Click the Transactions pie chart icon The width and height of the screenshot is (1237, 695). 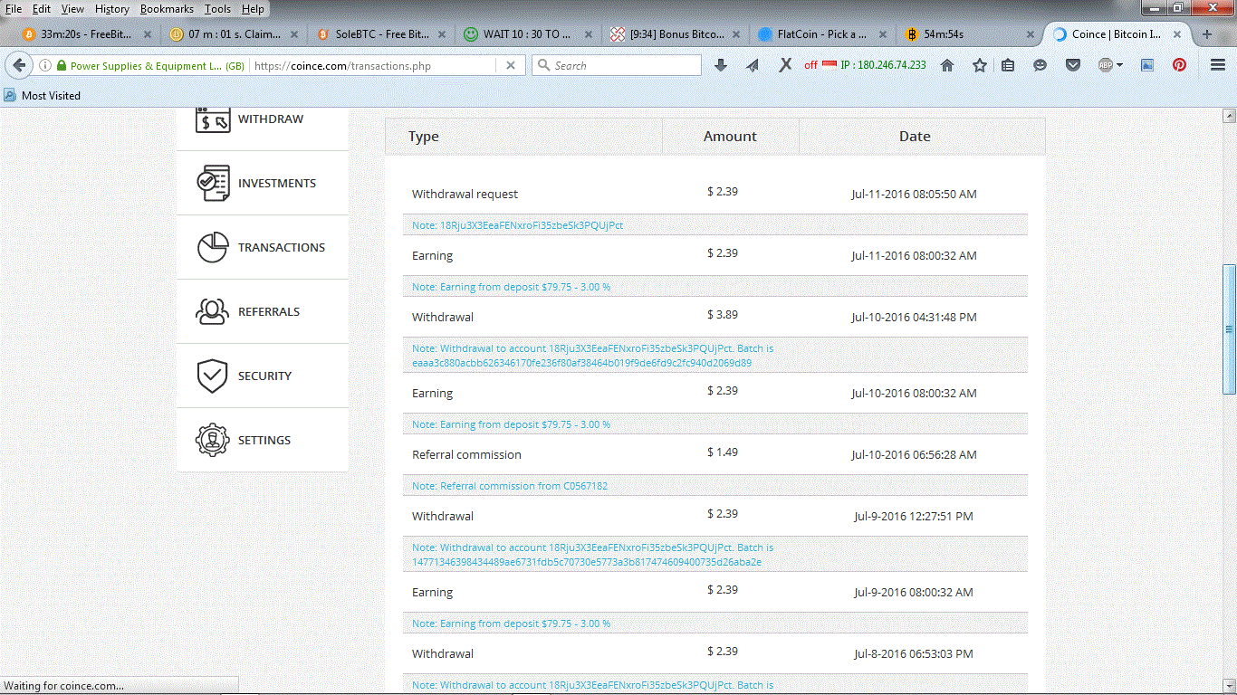pos(213,247)
